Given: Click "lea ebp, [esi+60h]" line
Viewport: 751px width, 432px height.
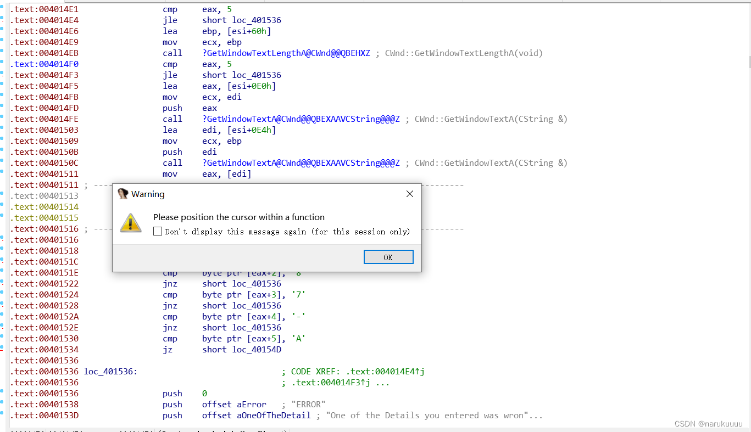Looking at the screenshot, I should tap(217, 31).
